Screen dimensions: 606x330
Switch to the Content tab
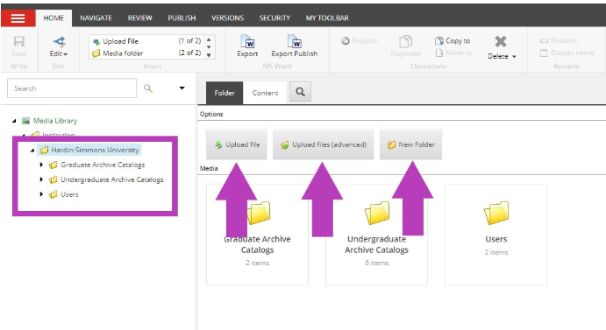click(x=265, y=93)
